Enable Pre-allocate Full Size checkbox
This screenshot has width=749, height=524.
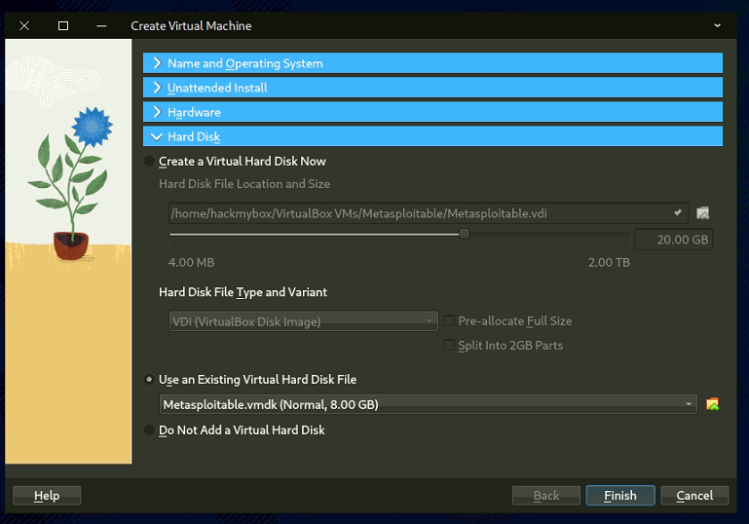click(x=449, y=321)
